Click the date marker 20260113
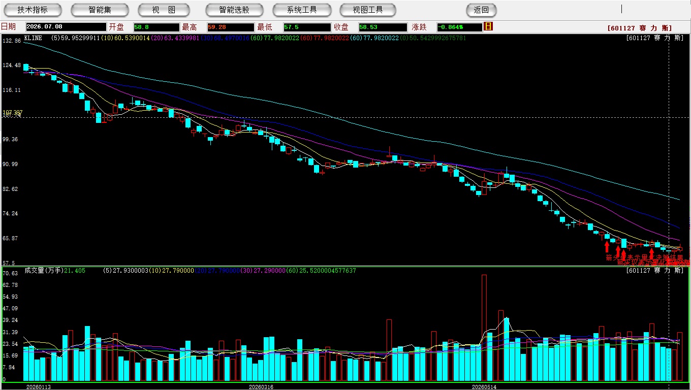Viewport: 691px width, 390px height. [x=39, y=387]
